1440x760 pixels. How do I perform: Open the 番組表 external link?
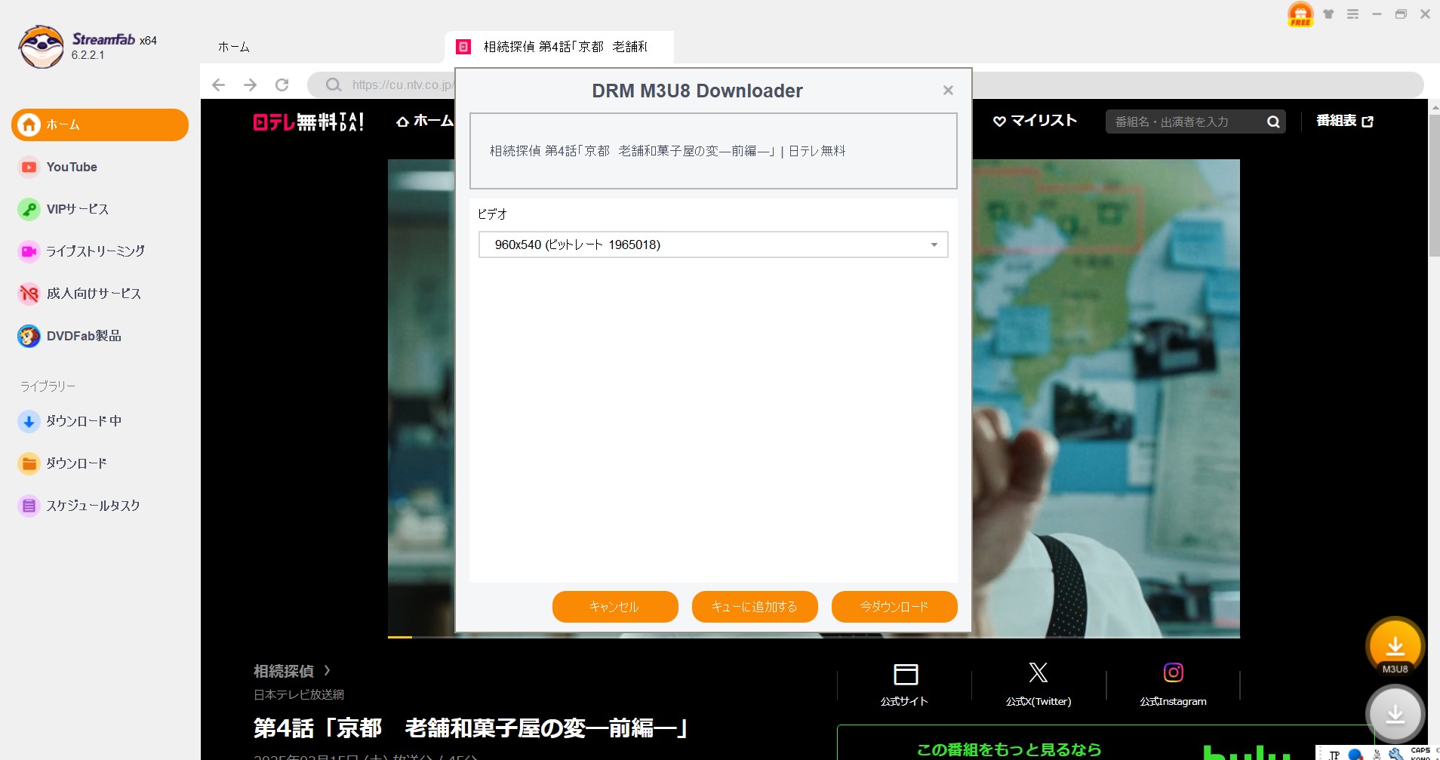tap(1345, 121)
